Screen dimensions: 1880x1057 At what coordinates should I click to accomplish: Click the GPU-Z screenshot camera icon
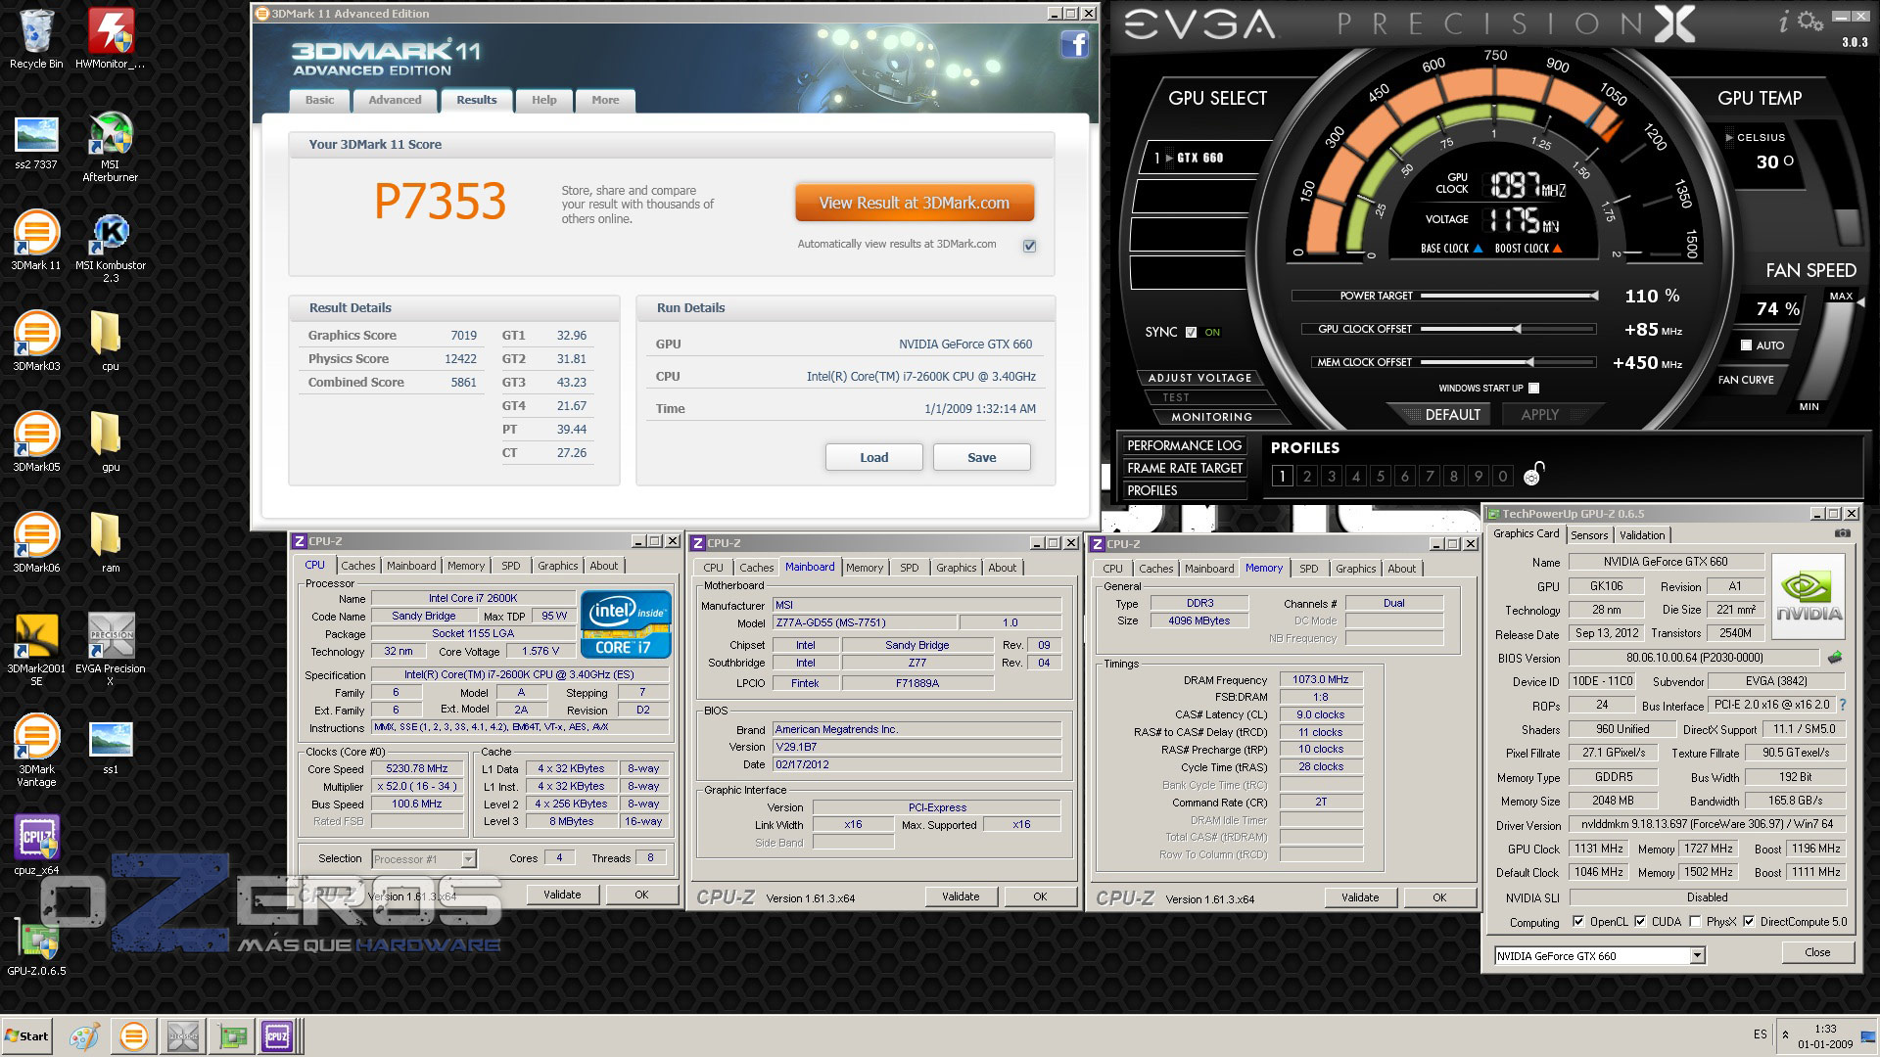click(x=1842, y=533)
